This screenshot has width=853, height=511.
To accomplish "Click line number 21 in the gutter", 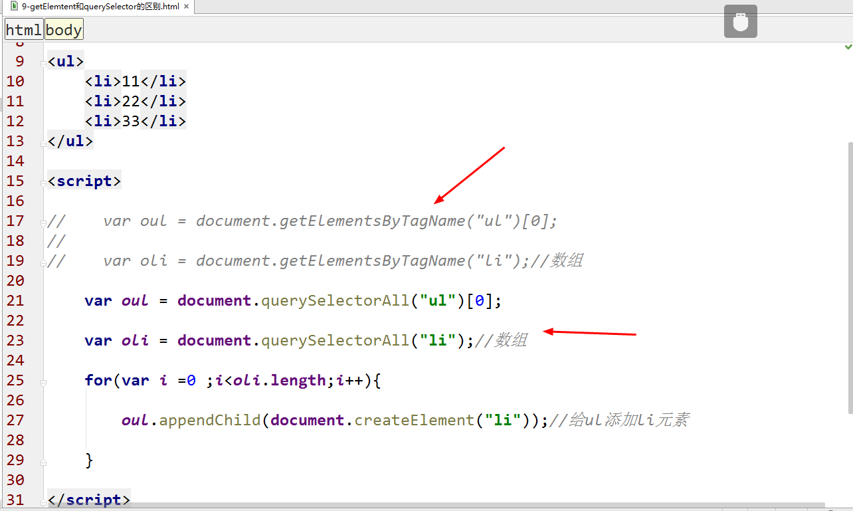I will (x=16, y=300).
